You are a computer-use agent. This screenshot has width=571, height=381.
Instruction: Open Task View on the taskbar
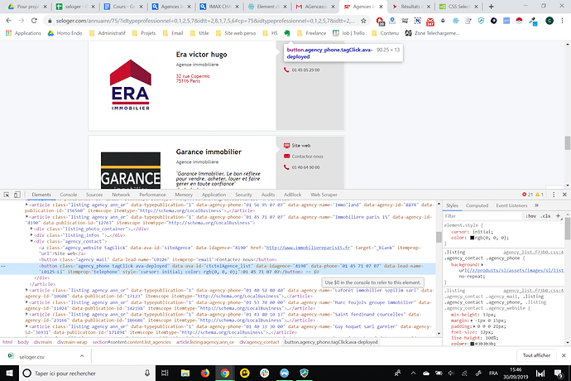pos(165,373)
